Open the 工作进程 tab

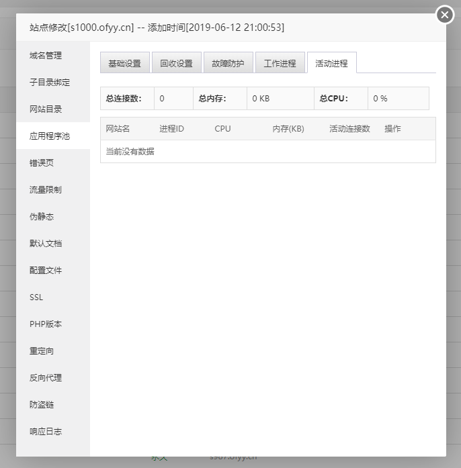pos(280,63)
